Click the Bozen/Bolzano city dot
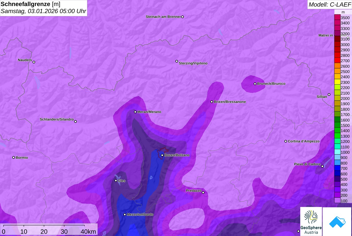 click(x=162, y=155)
